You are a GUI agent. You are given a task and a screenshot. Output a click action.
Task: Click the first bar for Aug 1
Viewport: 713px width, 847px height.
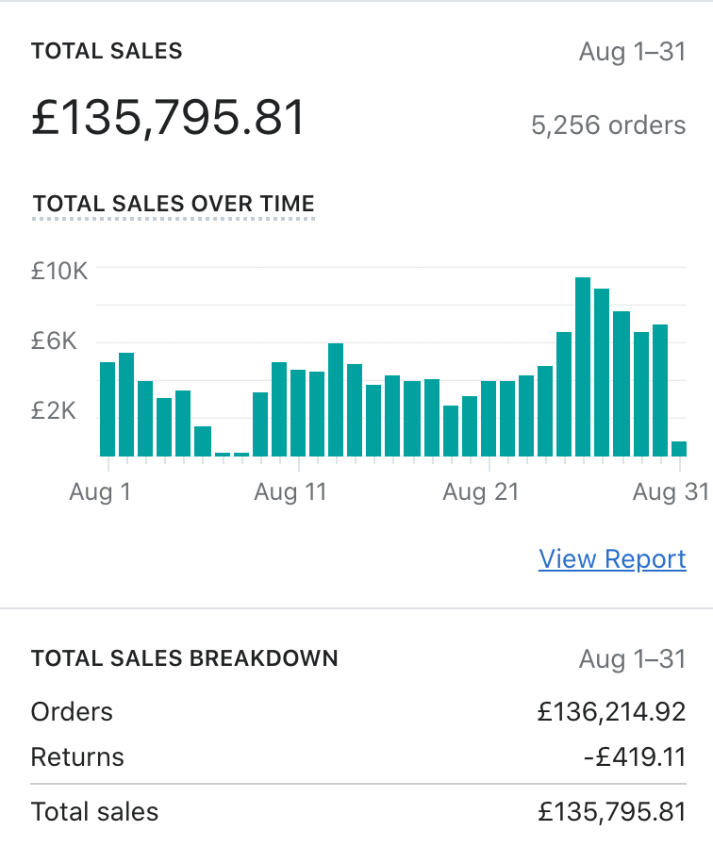[x=108, y=408]
